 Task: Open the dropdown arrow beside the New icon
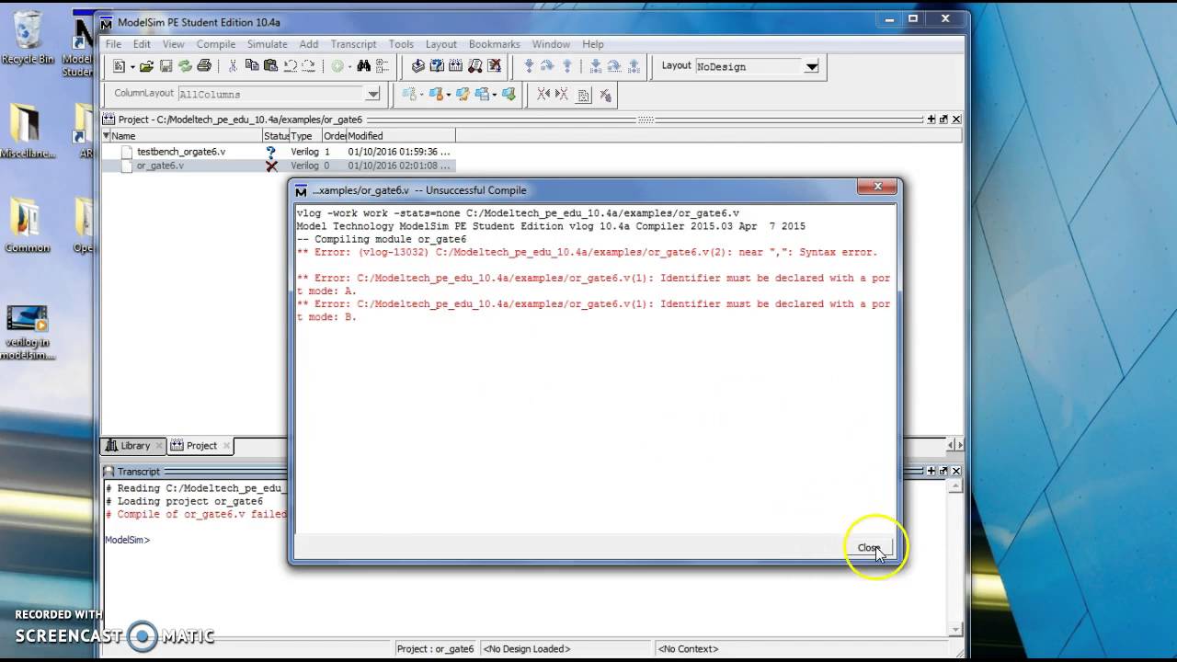pyautogui.click(x=132, y=67)
